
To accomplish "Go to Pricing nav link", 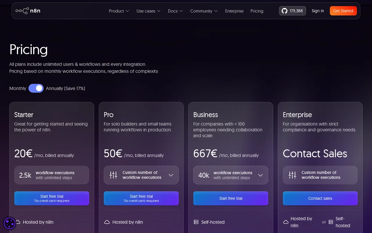I will coord(257,11).
